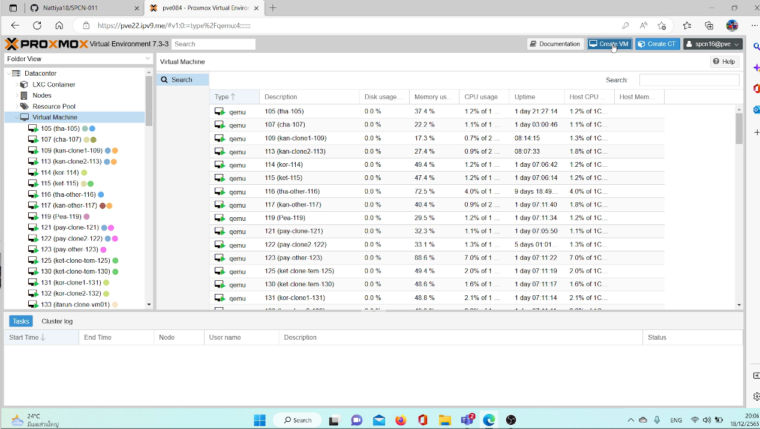The width and height of the screenshot is (760, 429).
Task: Select 130 (ket-clone-tem-130) in tree
Action: [x=76, y=271]
